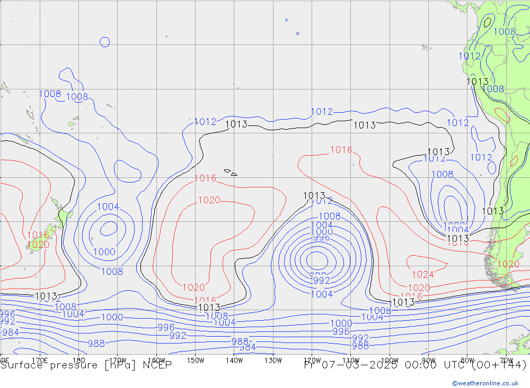Click the 100W longitude label
Image resolution: width=530 pixels, height=388 pixels.
390,360
